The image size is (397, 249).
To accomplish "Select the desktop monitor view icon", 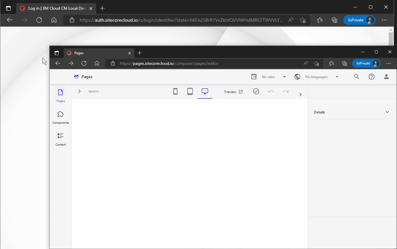I will [205, 92].
